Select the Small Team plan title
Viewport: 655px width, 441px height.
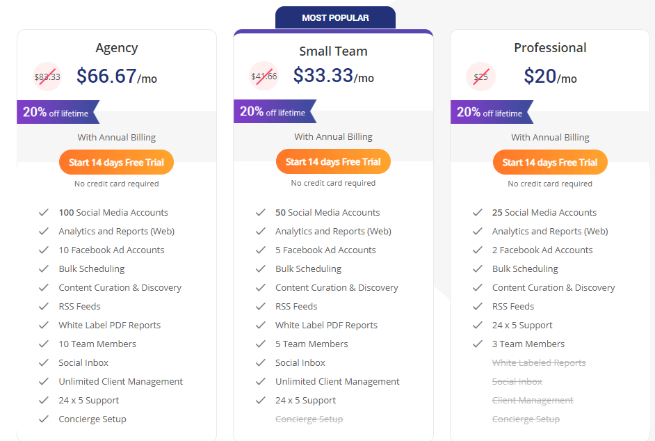(x=333, y=51)
